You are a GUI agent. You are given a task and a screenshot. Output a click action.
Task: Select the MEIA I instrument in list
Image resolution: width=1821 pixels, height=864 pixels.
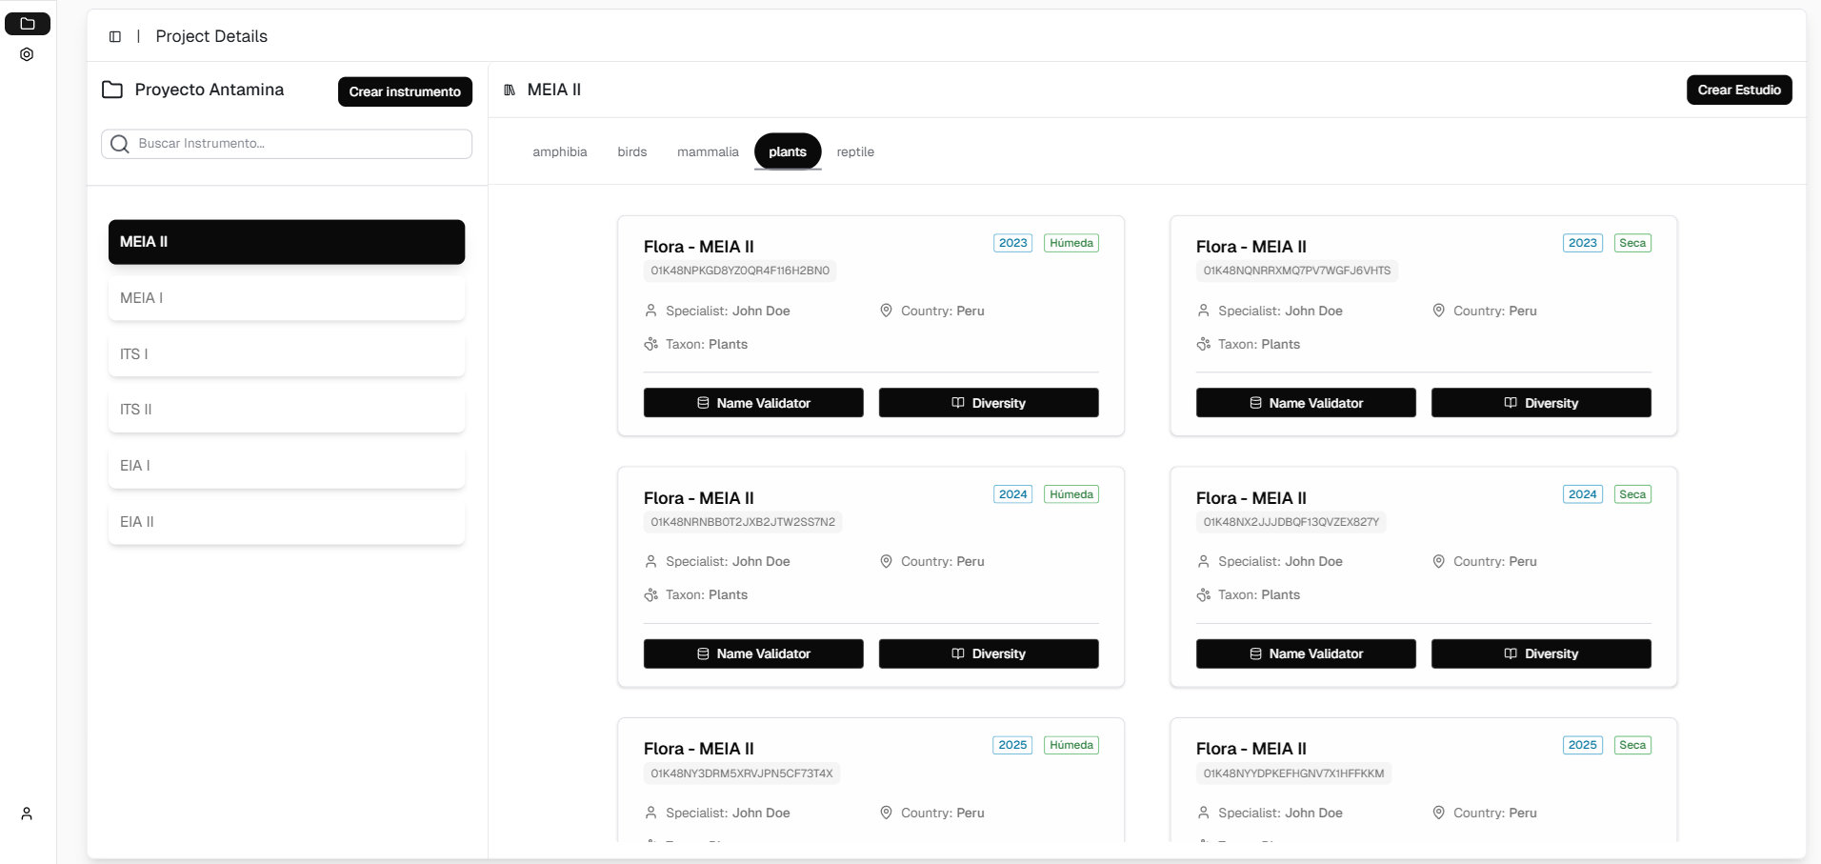tap(287, 298)
